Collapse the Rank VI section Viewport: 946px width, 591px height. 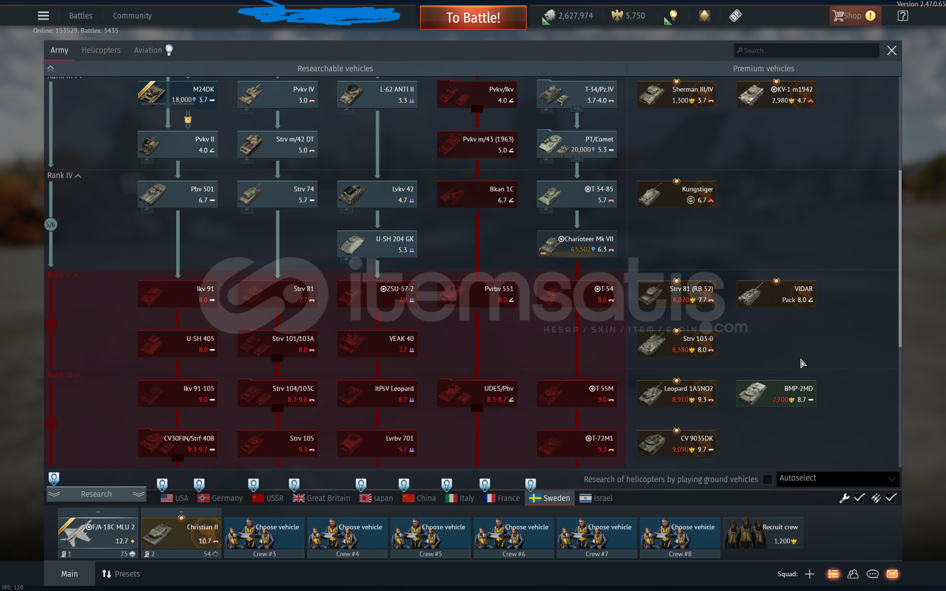pyautogui.click(x=64, y=375)
